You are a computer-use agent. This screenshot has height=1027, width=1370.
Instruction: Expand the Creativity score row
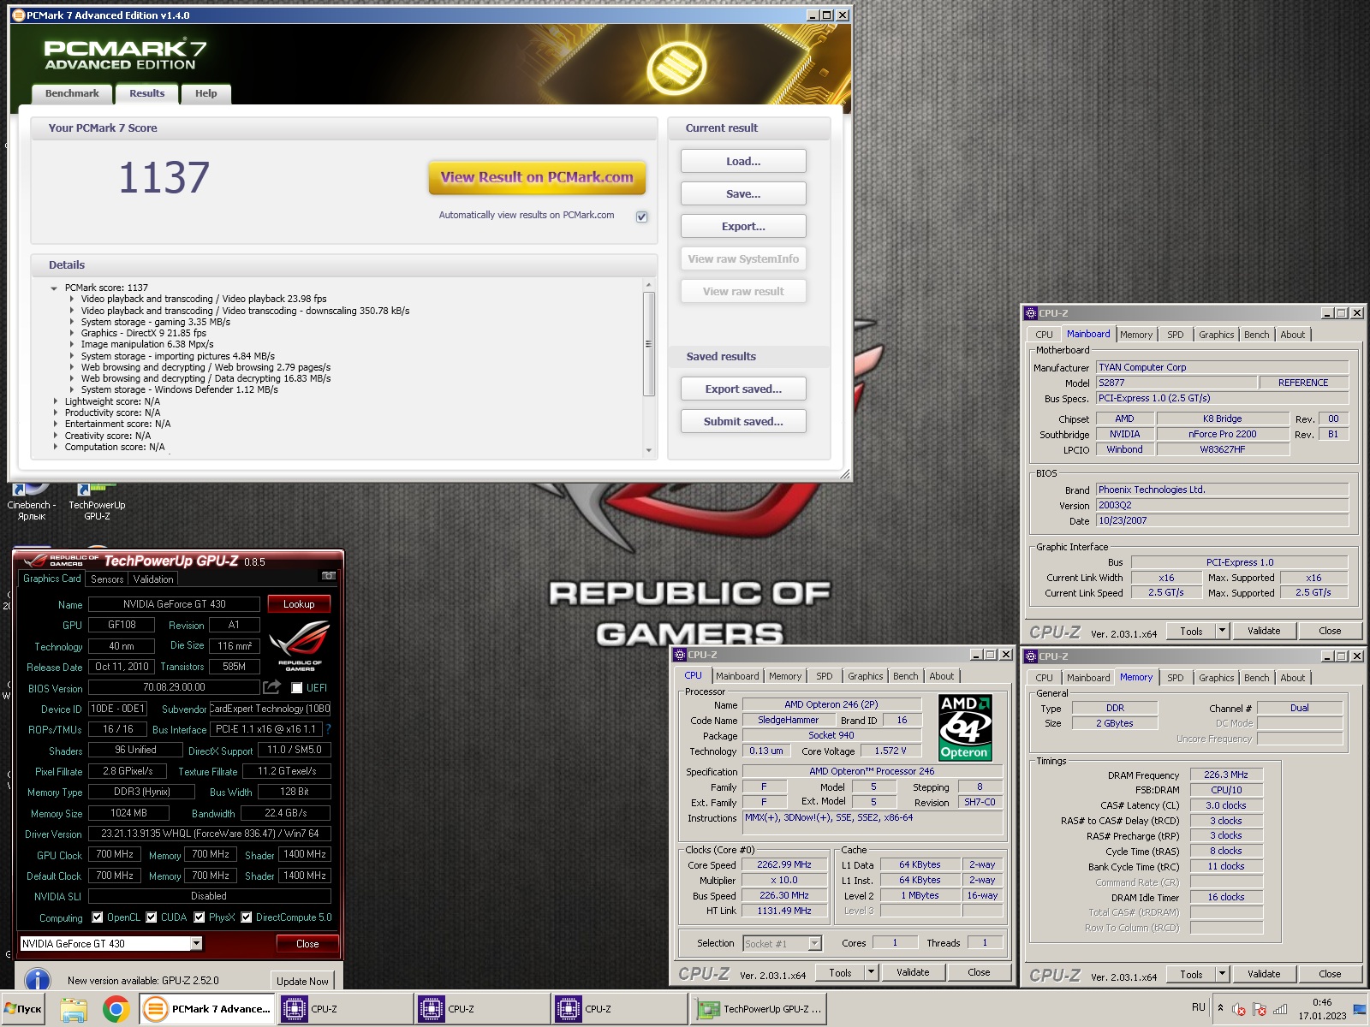56,436
